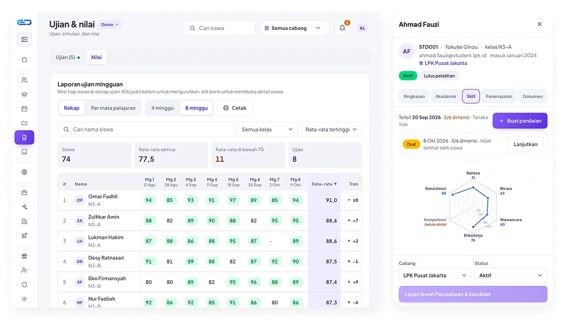The width and height of the screenshot is (564, 324).
Task: Open the settings gear icon in sidebar
Action: coord(24,299)
